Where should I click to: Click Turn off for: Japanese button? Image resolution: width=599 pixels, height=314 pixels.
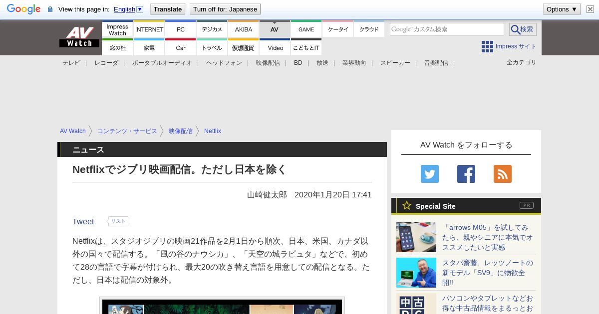[x=225, y=9]
